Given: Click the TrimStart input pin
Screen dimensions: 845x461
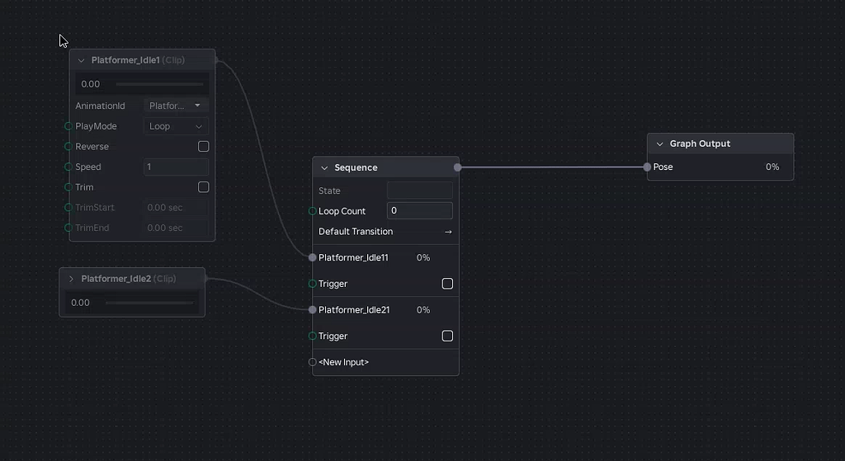Looking at the screenshot, I should coord(68,207).
